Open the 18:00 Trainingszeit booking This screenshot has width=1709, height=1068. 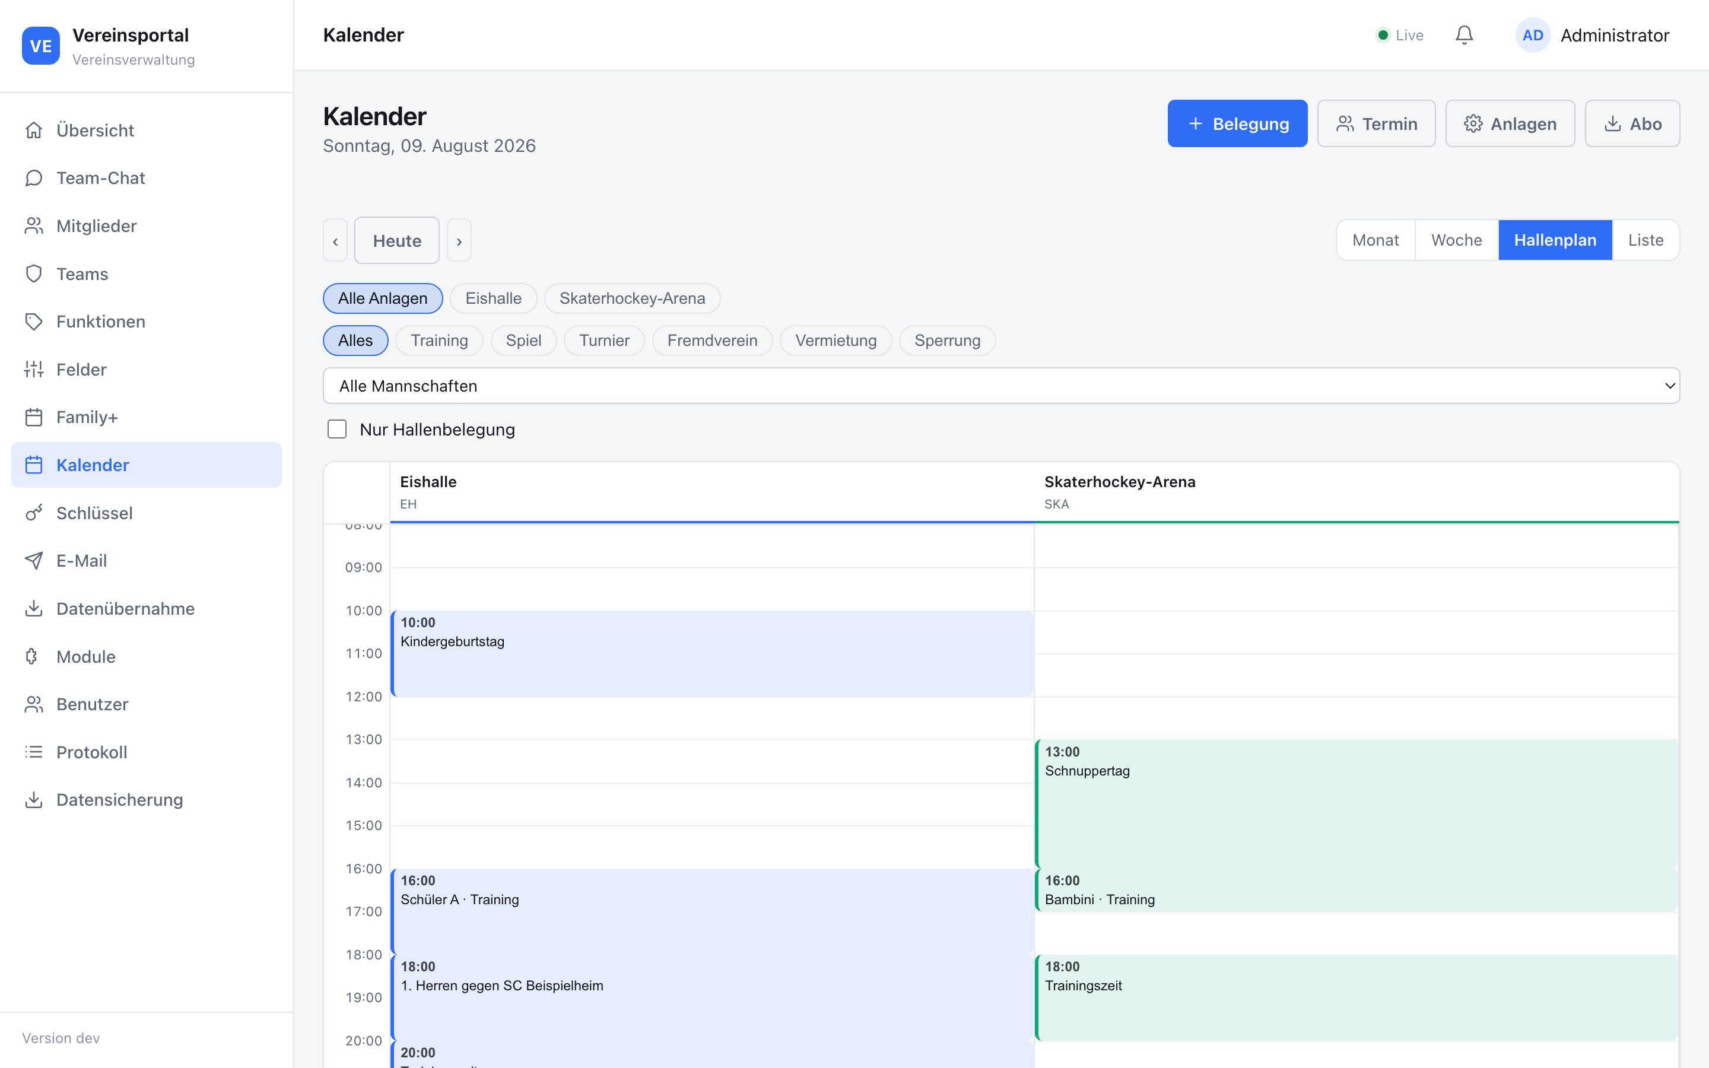tap(1356, 997)
